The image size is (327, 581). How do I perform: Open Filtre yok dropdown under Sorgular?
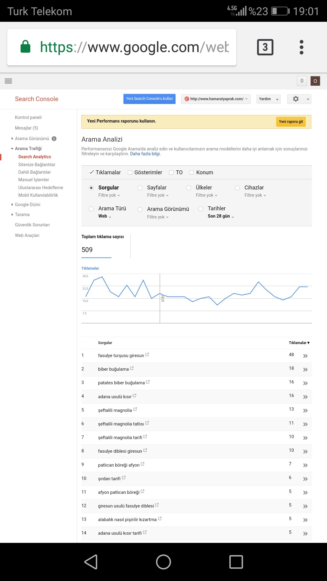pyautogui.click(x=109, y=195)
